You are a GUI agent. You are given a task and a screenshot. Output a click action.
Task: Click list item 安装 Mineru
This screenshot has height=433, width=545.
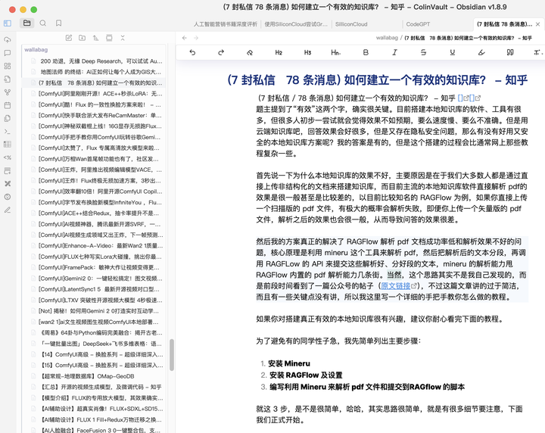[289, 363]
